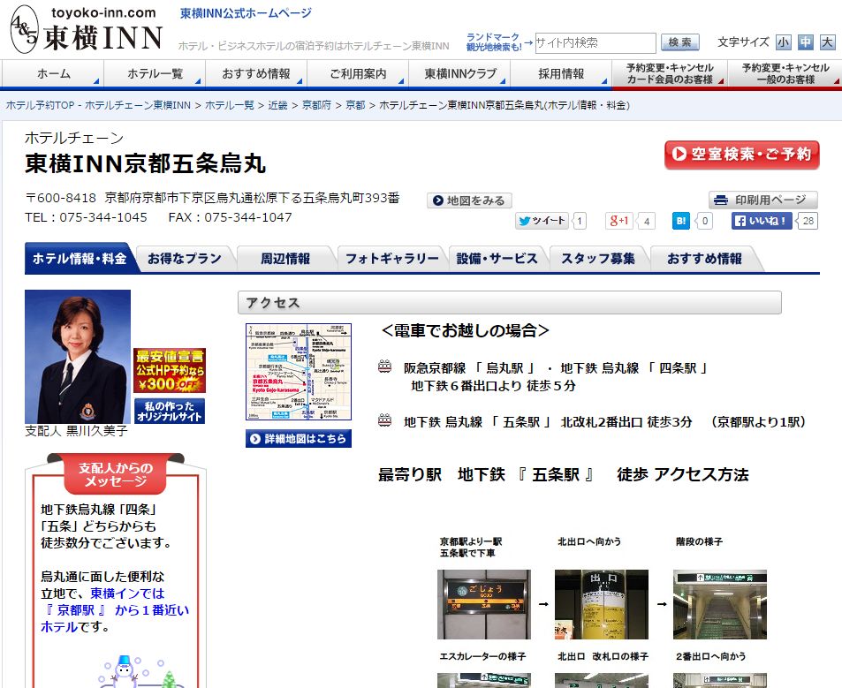Switch to the スタッフ募集 tab
Viewport: 842px width, 688px height.
pyautogui.click(x=597, y=259)
